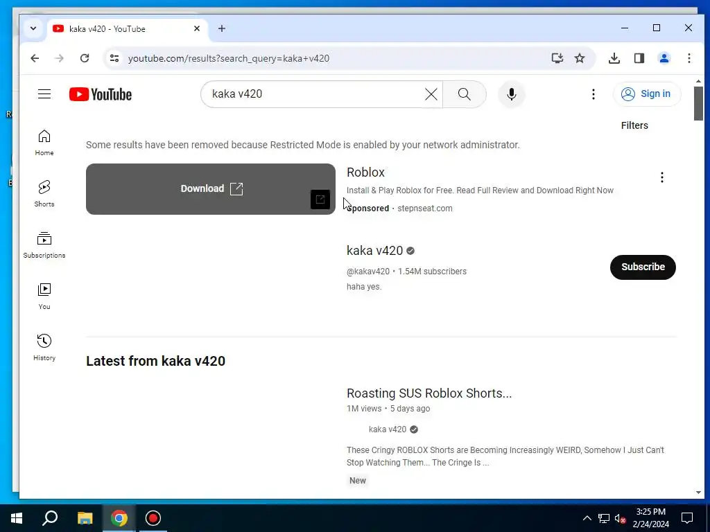Open Windows taskbar search

pyautogui.click(x=50, y=518)
